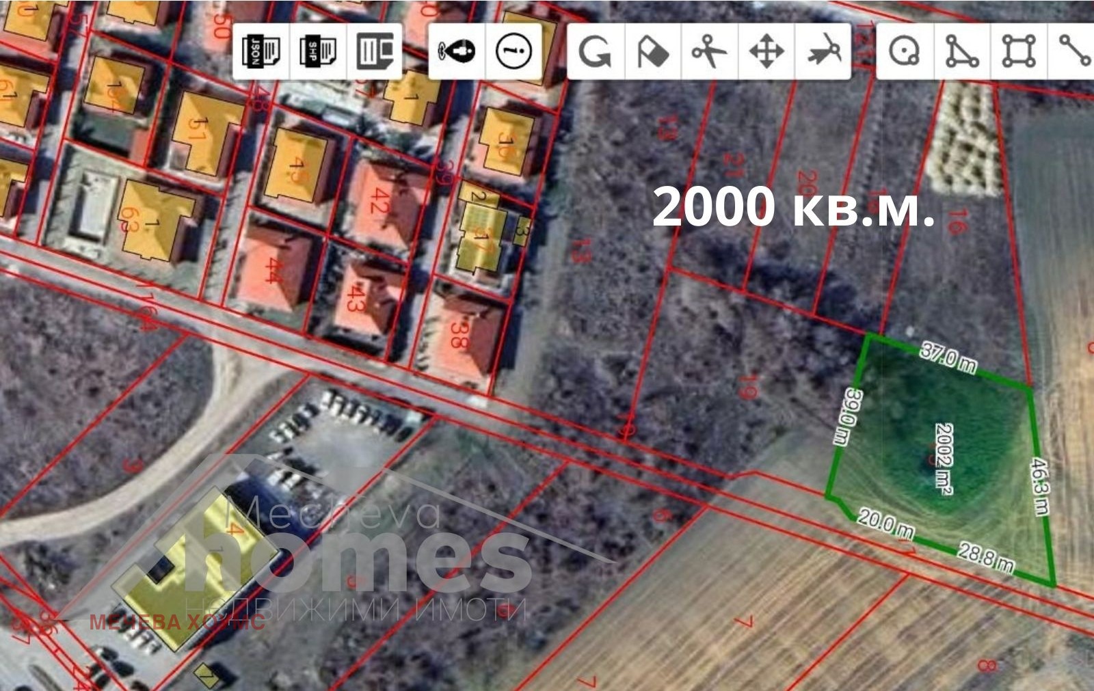
Task: Activate the move arrows tool
Action: 766,51
